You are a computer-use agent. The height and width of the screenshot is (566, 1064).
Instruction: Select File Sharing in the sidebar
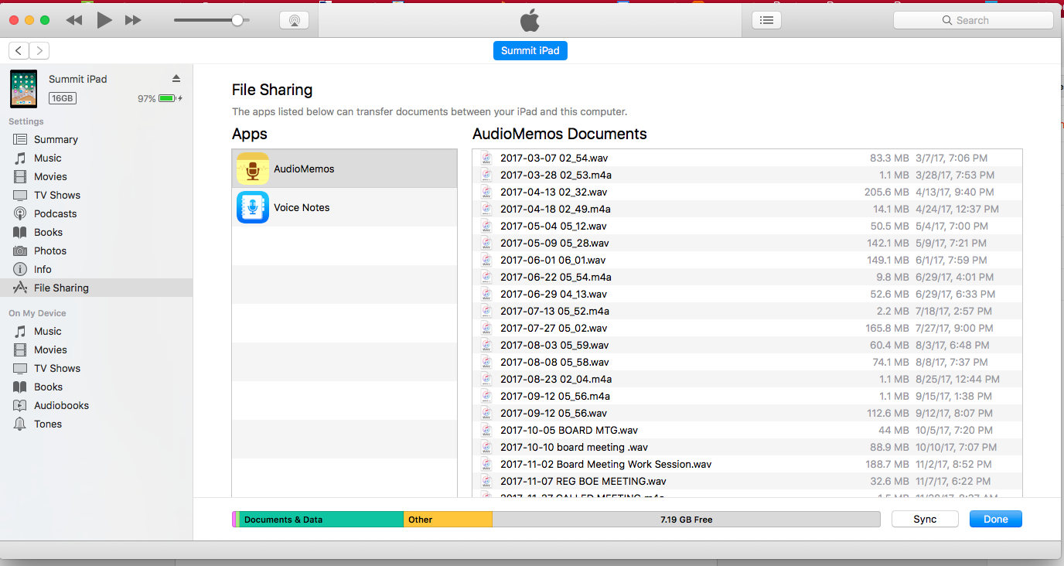(x=97, y=288)
